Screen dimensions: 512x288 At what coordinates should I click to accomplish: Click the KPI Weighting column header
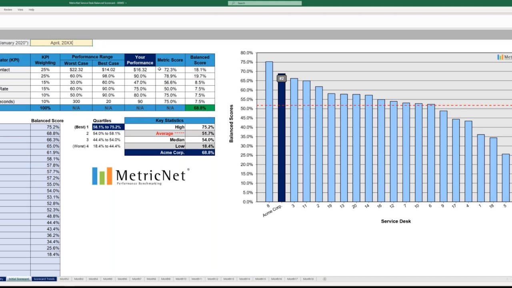pyautogui.click(x=45, y=60)
